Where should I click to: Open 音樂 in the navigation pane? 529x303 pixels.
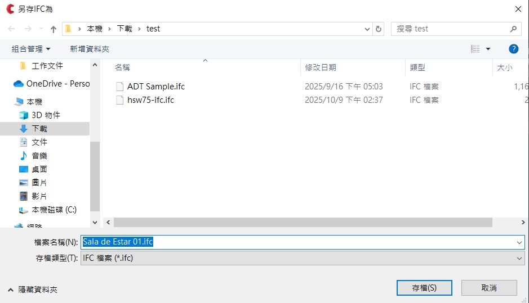coord(39,156)
